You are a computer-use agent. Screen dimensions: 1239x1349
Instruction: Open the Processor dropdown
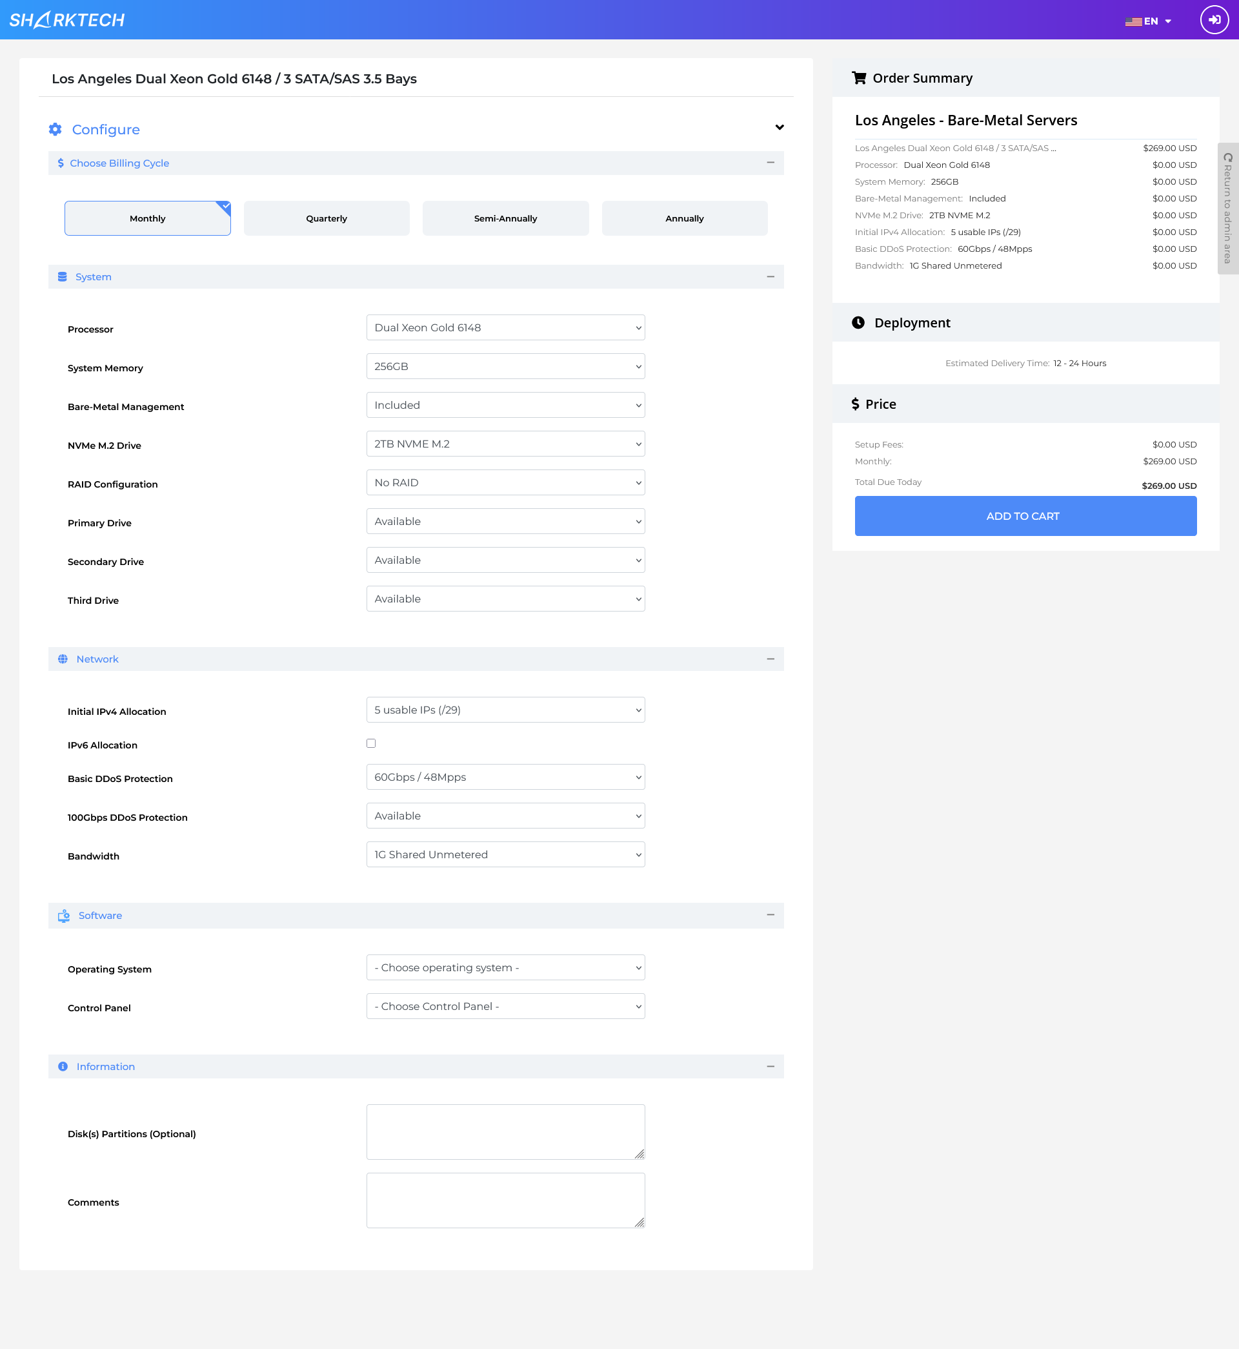tap(505, 327)
